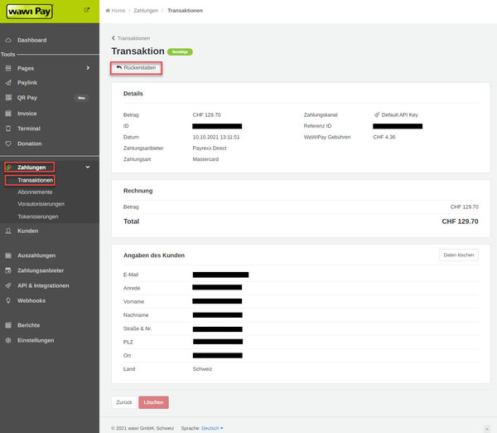The width and height of the screenshot is (497, 433).
Task: Click the Zahlungsanbieter sidebar icon
Action: click(8, 270)
